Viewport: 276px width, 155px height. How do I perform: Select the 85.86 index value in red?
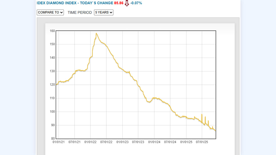tap(119, 3)
